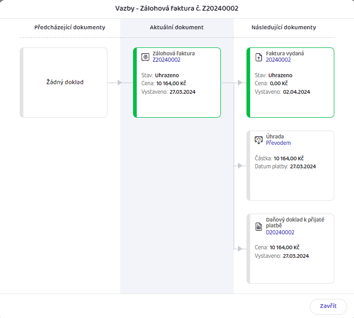Click the Úhrada payment transfer icon

(x=259, y=140)
